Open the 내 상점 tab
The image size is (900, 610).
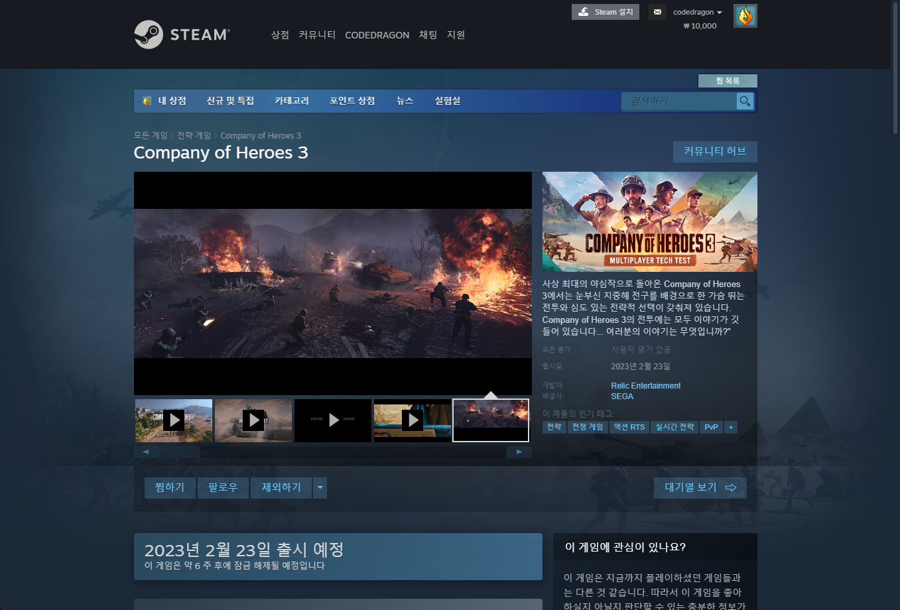point(172,101)
